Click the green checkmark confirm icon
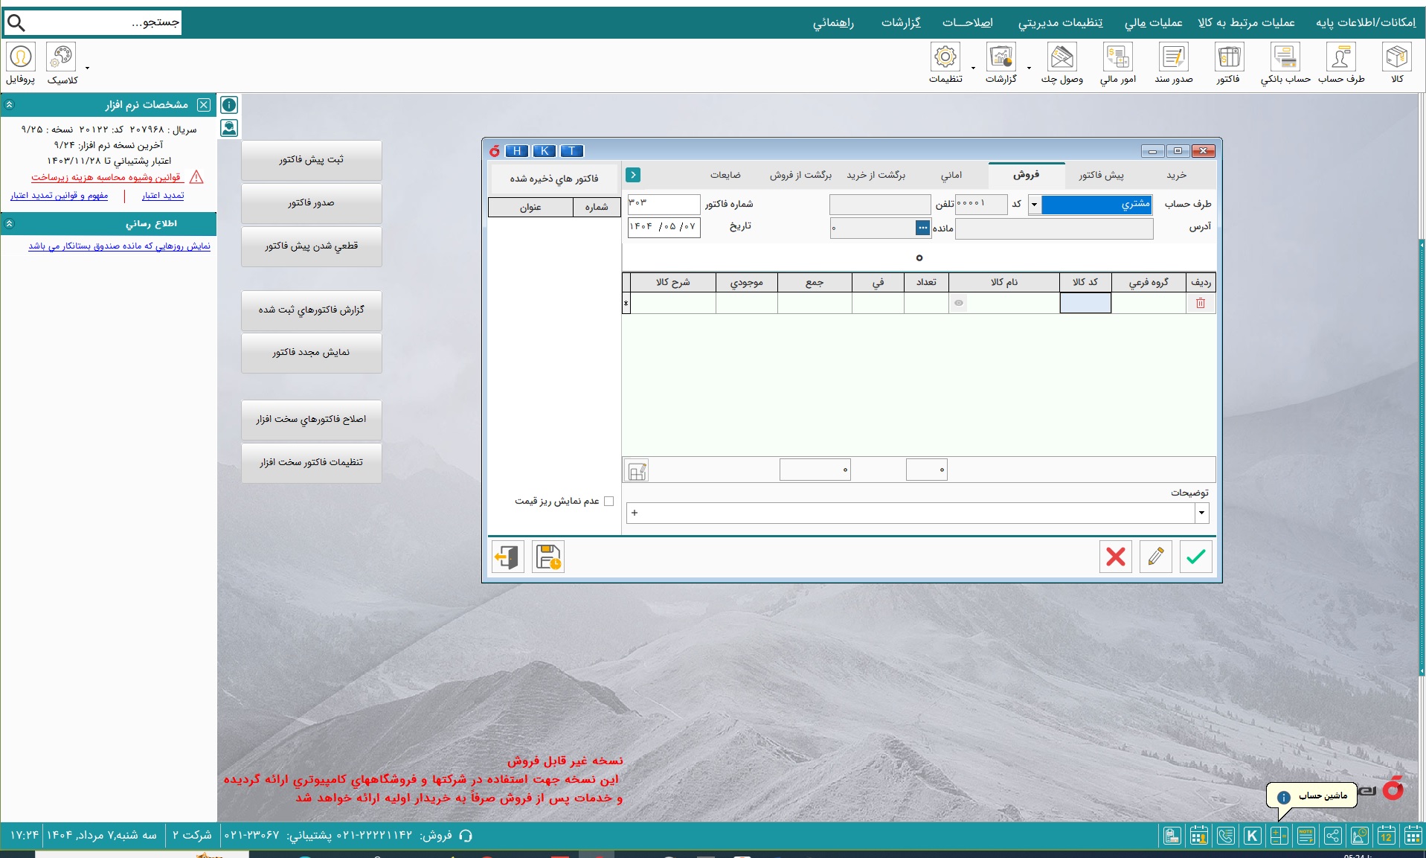 pos(1195,557)
